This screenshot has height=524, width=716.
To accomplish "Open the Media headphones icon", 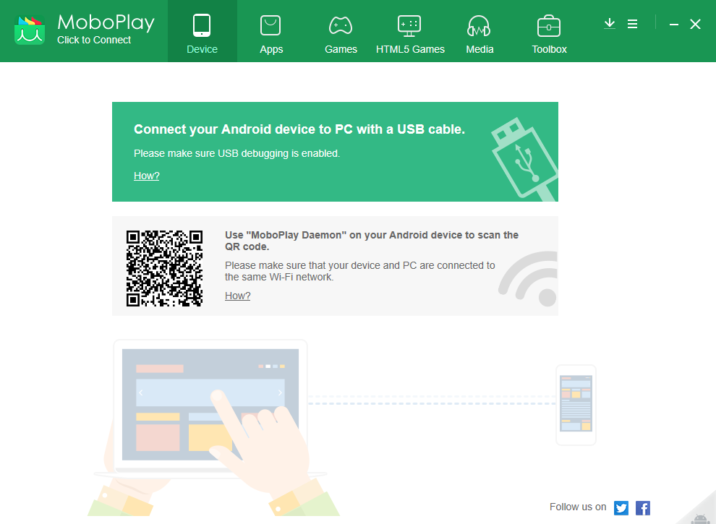I will point(479,25).
